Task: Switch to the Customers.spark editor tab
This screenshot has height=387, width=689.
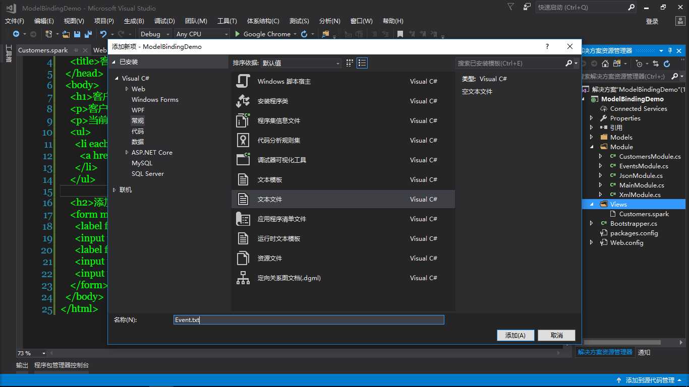Action: [43, 50]
